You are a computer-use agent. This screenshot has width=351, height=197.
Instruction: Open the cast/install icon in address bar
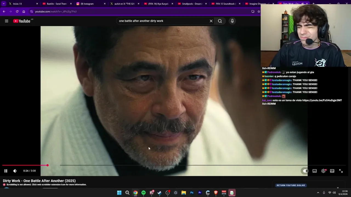[253, 11]
